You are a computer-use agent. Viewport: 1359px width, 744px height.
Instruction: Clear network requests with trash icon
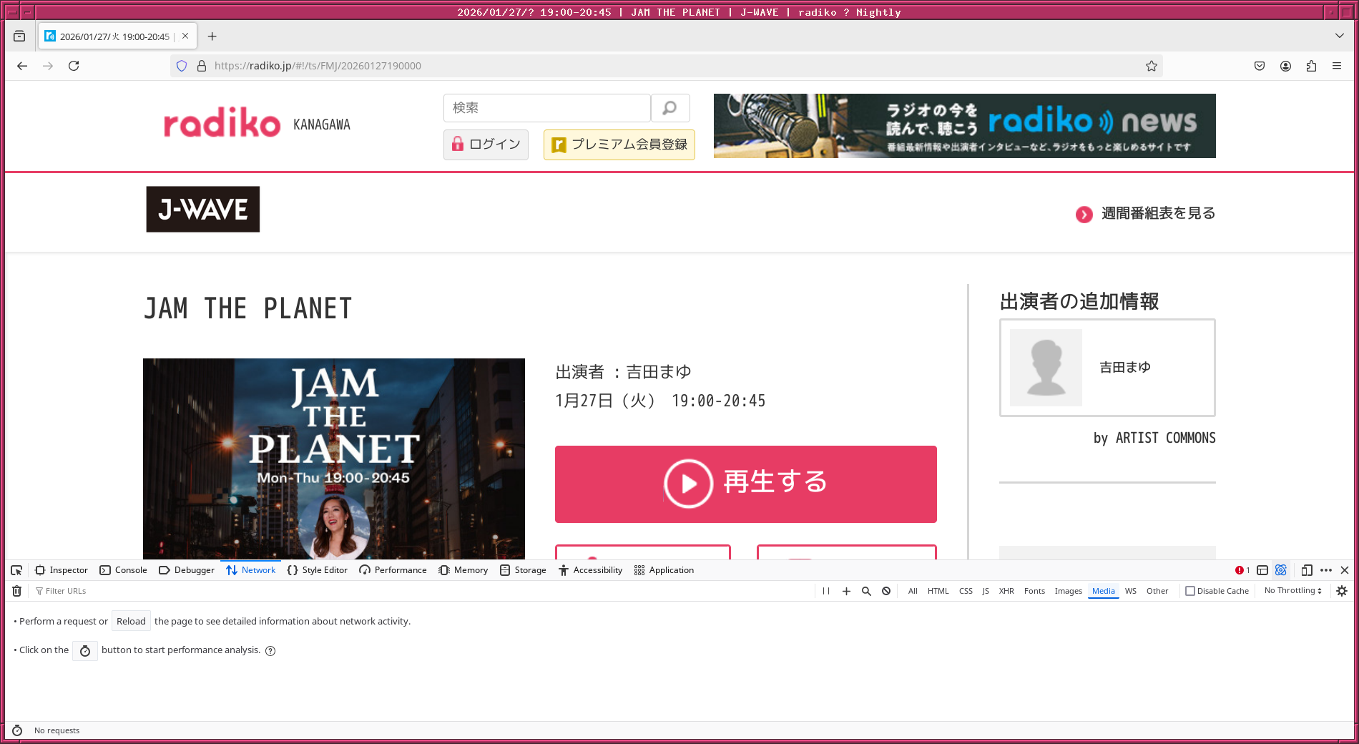[x=16, y=591]
